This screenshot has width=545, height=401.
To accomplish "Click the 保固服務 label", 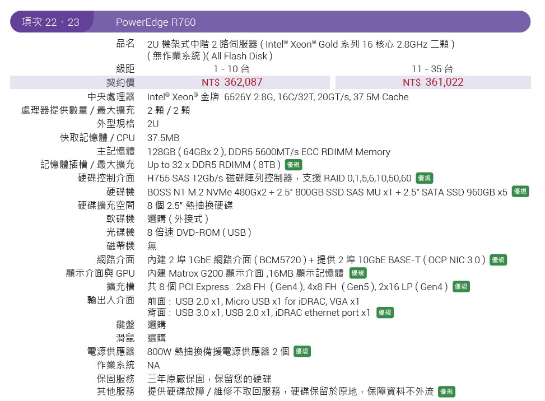I will (116, 379).
